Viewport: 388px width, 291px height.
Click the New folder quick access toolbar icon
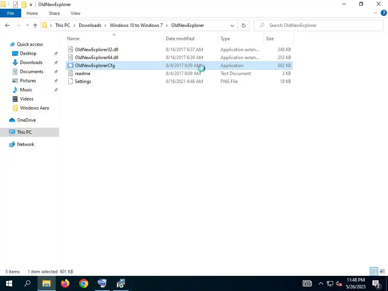(x=24, y=5)
